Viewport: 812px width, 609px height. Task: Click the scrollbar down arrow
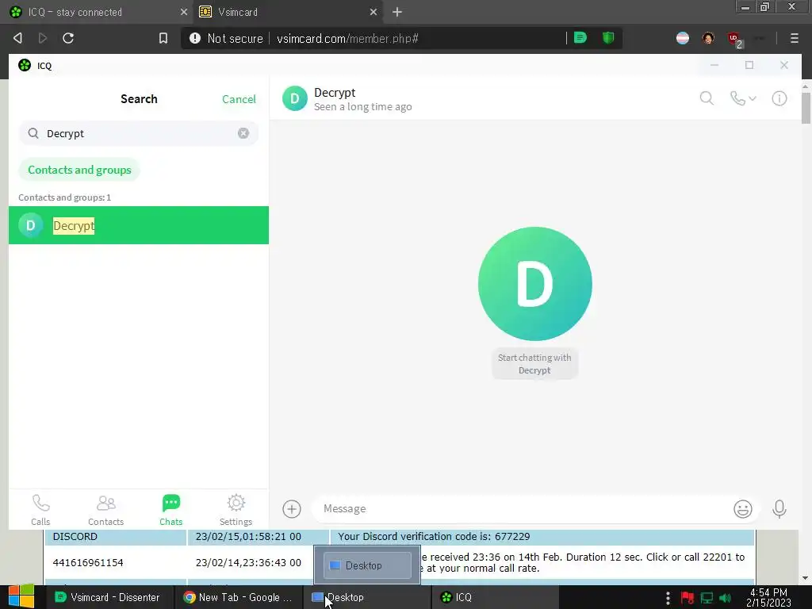coord(806,578)
